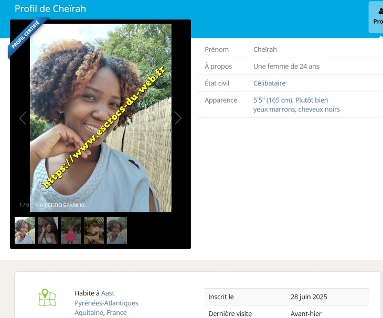
Task: Click the main profile photo
Action: coord(101,118)
